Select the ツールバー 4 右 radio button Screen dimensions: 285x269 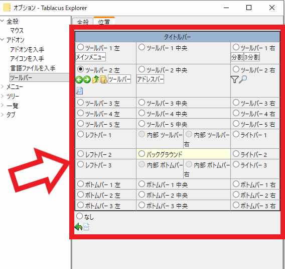(x=236, y=113)
